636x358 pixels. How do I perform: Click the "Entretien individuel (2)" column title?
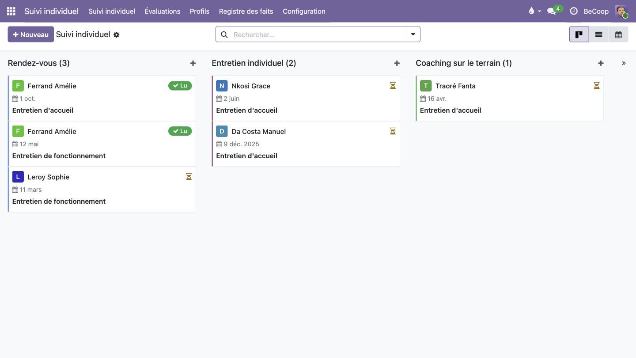tap(254, 63)
